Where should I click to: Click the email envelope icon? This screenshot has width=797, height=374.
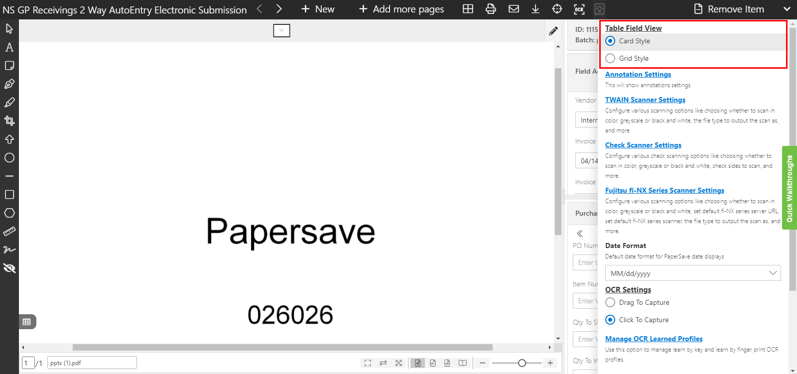514,9
